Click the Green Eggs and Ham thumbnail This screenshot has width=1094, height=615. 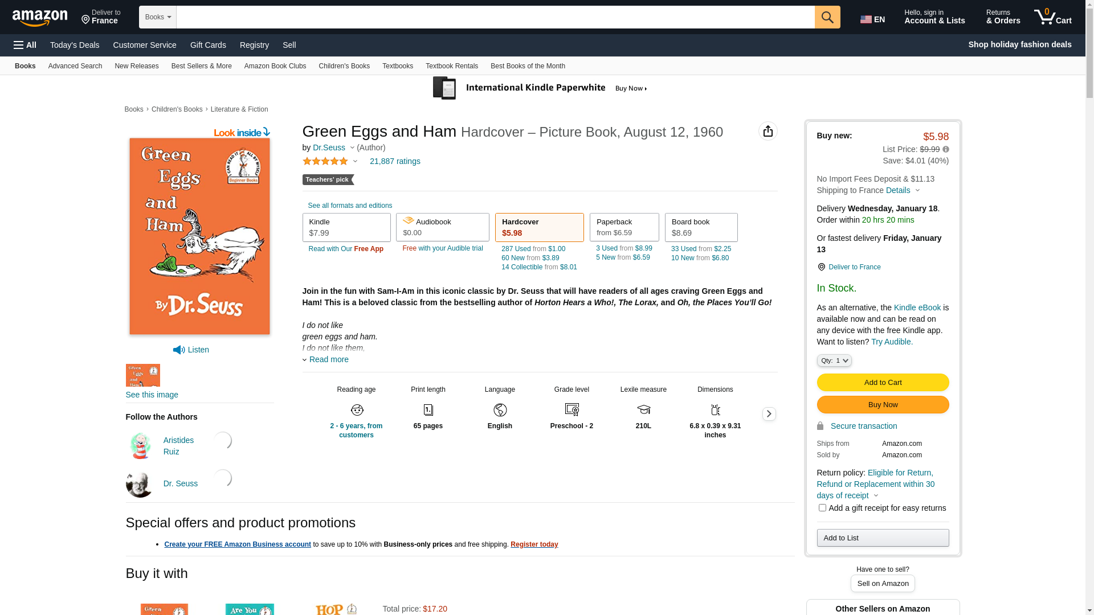pyautogui.click(x=142, y=375)
